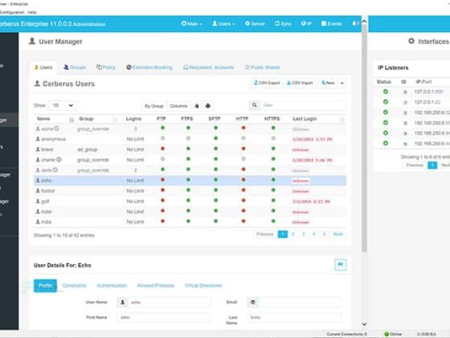Click scroll-up arrow of main panel scrollbar
This screenshot has width=450, height=338.
pyautogui.click(x=364, y=21)
